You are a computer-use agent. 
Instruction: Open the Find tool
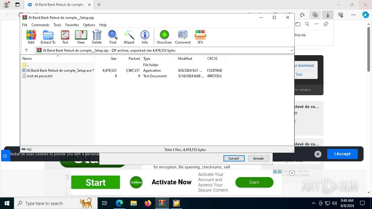pos(113,37)
